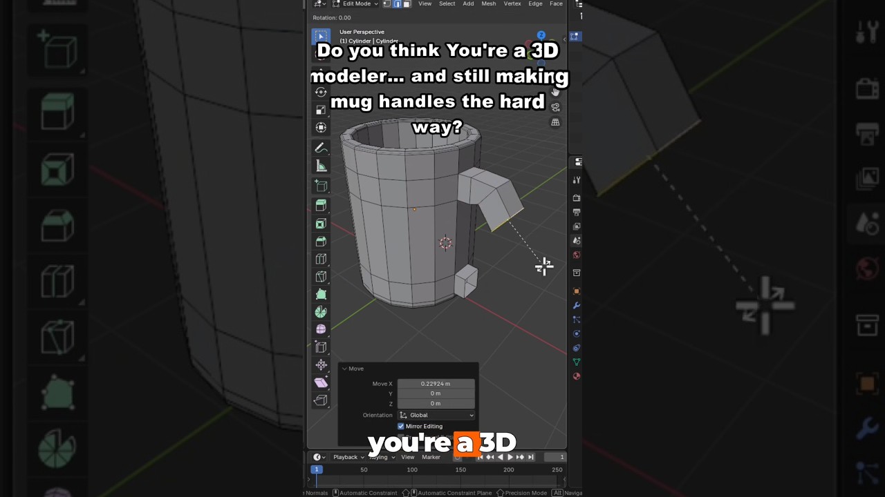885x497 pixels.
Task: Enable vertex select mode
Action: (387, 4)
